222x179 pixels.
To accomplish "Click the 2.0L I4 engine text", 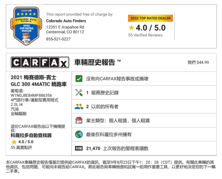I will click(x=17, y=105).
